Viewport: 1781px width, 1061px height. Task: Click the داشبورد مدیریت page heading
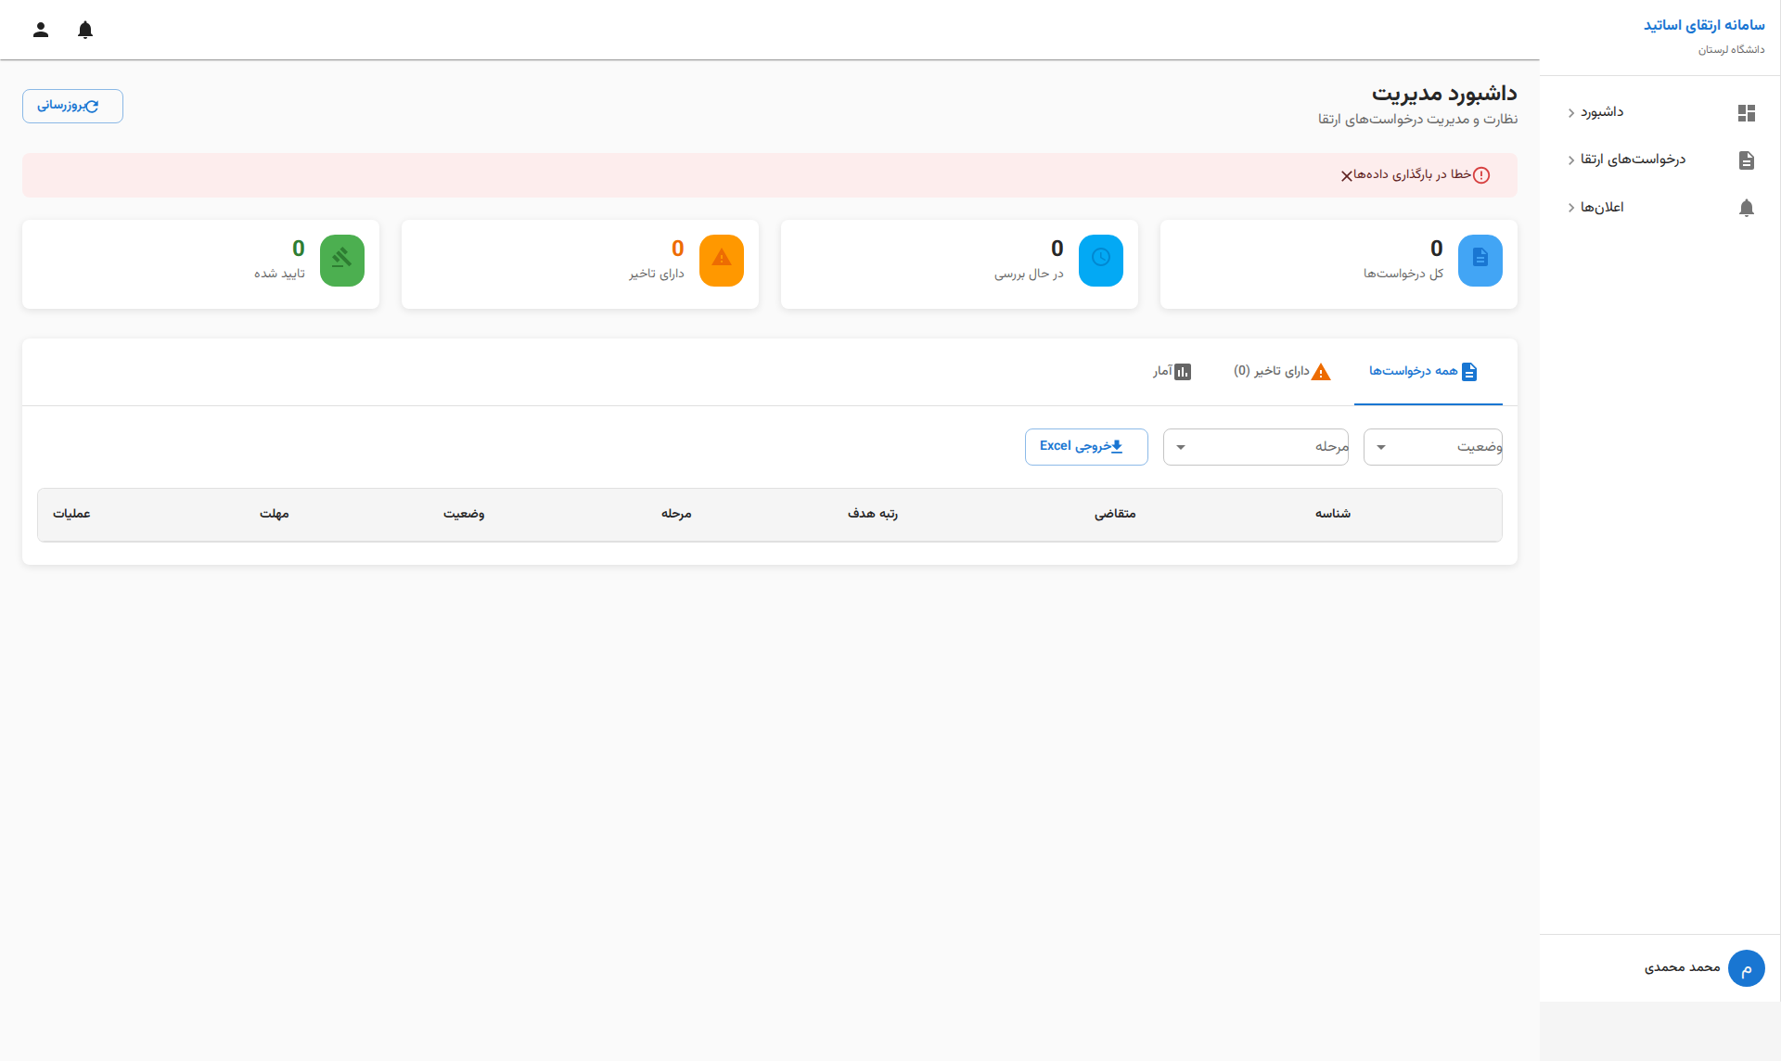1444,94
